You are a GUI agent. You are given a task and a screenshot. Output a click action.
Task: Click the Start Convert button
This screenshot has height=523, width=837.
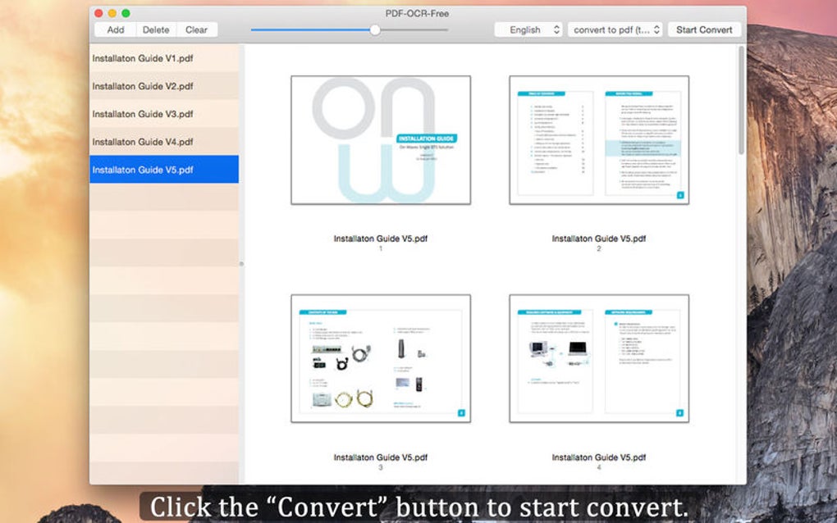click(x=703, y=30)
